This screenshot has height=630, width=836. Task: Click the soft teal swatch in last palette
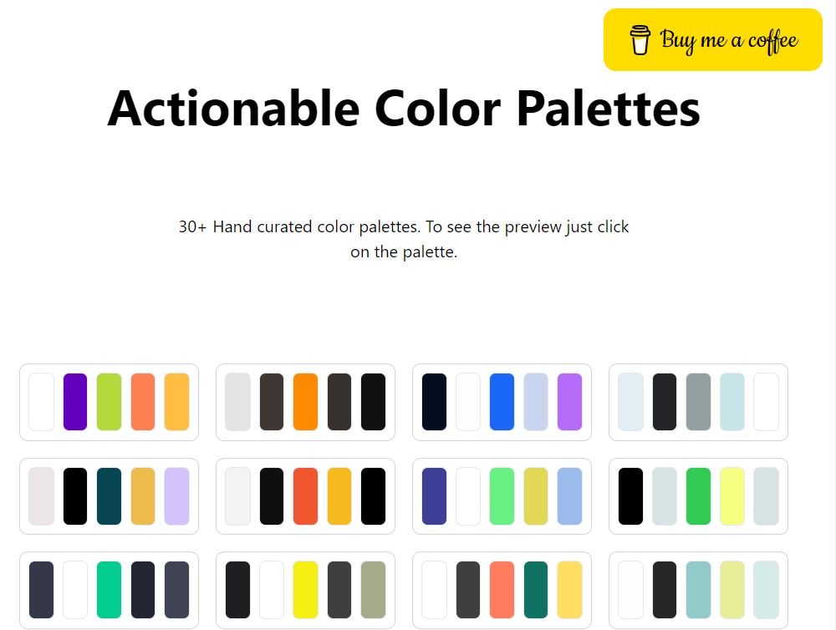coord(698,590)
